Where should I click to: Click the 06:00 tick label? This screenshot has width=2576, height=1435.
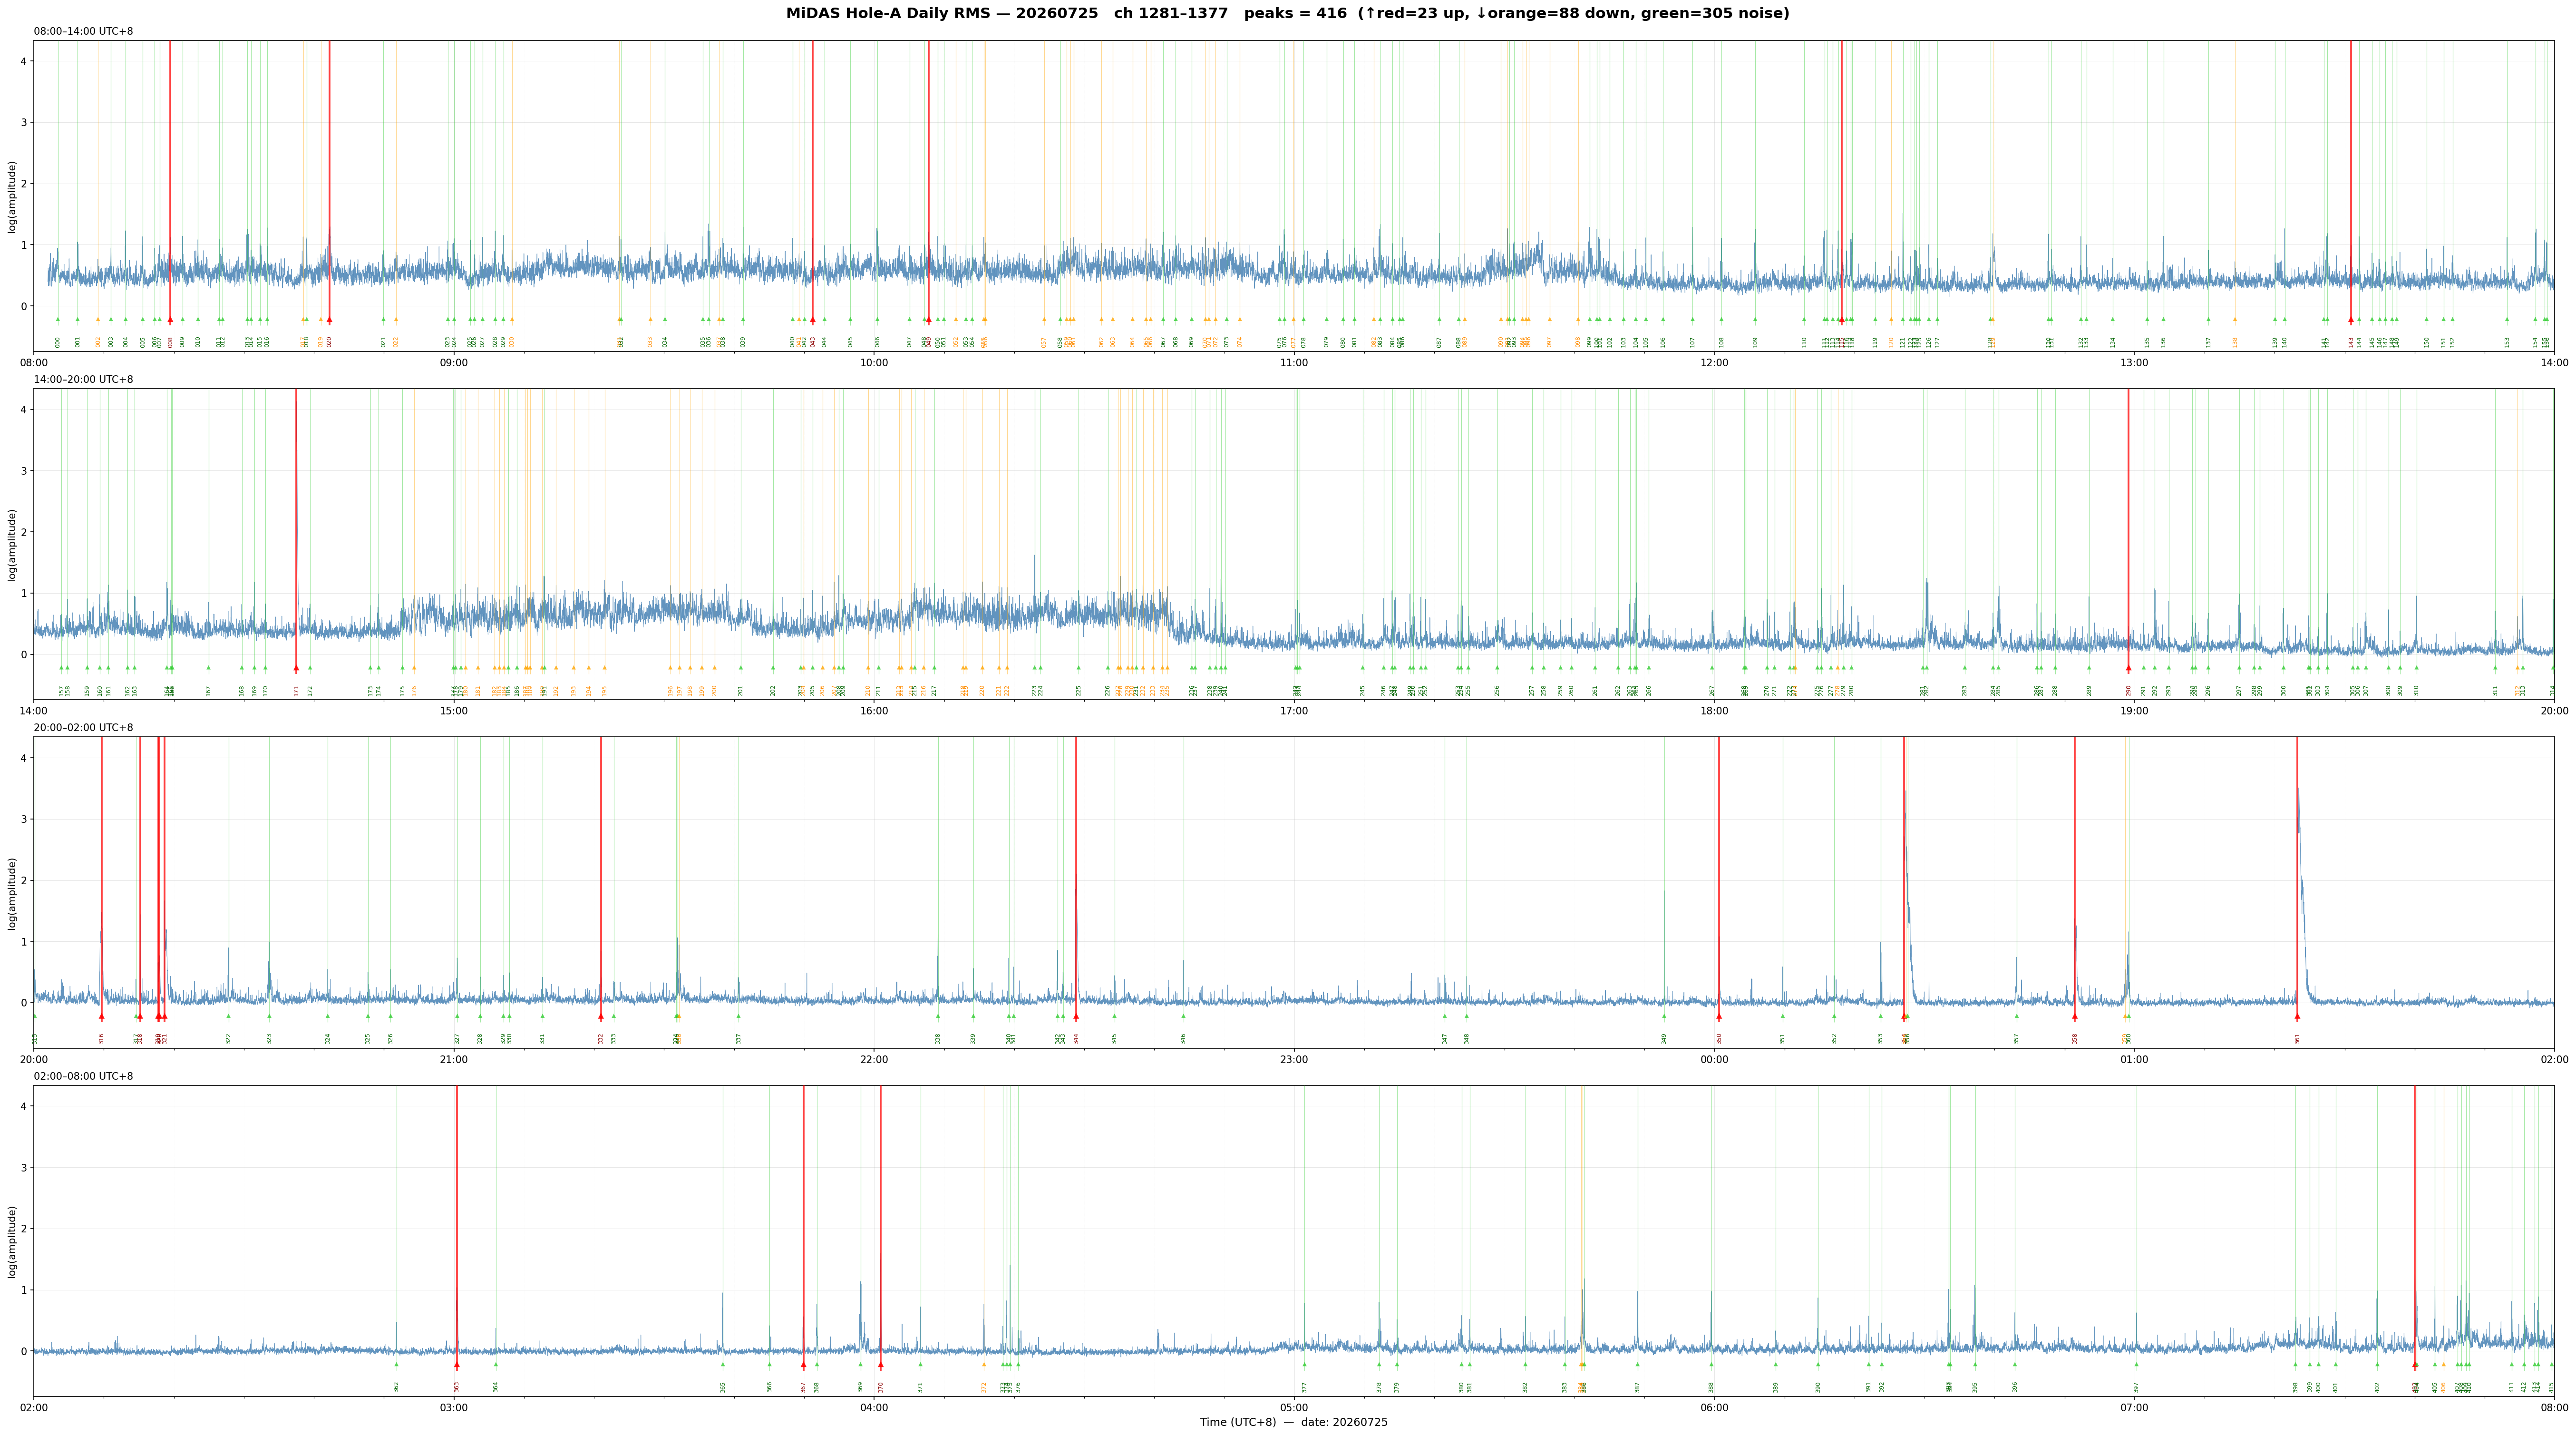[x=1714, y=1408]
